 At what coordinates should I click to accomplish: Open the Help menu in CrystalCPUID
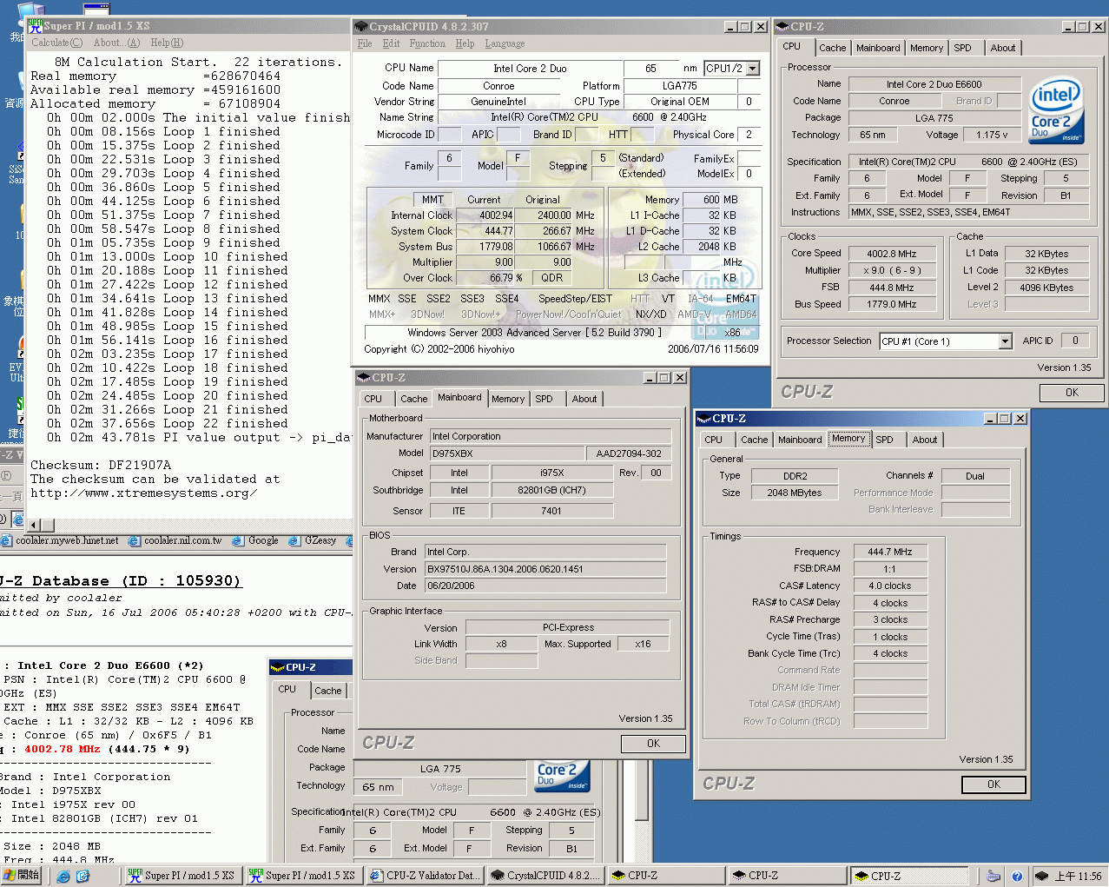pos(465,43)
